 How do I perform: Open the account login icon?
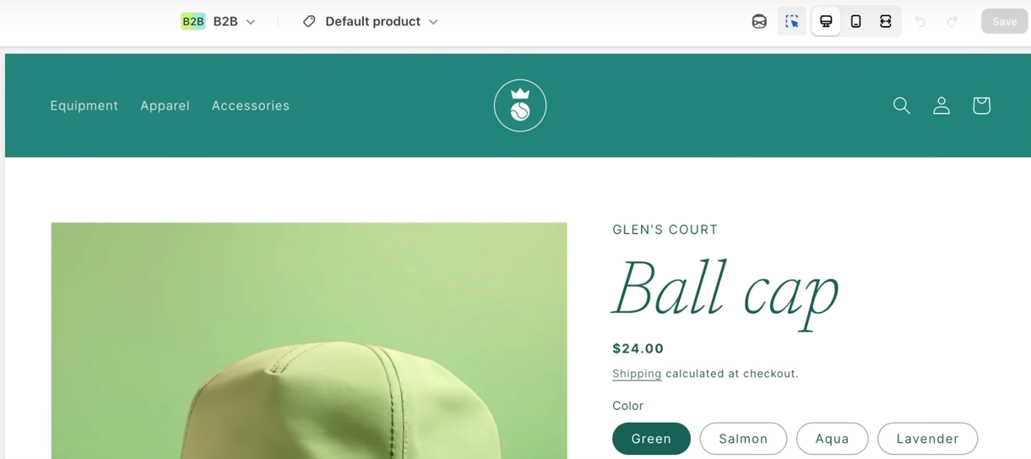(x=941, y=105)
